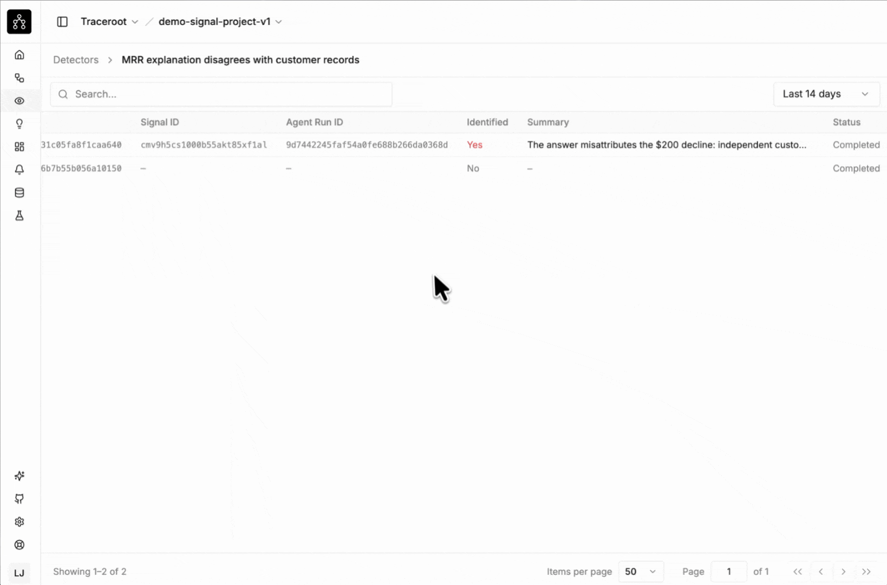This screenshot has height=585, width=887.
Task: Go to the last page button
Action: tap(866, 571)
